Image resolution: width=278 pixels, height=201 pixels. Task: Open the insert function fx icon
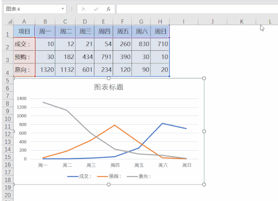(108, 9)
